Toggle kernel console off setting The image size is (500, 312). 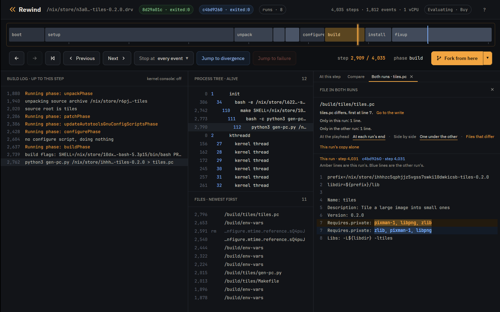tap(164, 79)
